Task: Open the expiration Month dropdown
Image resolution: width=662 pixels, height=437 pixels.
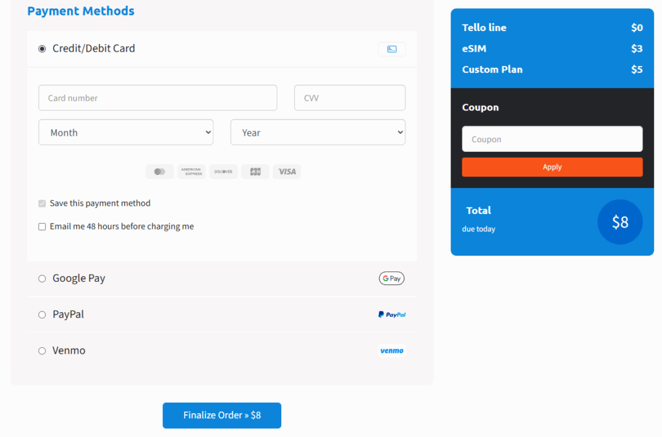Action: pos(126,133)
